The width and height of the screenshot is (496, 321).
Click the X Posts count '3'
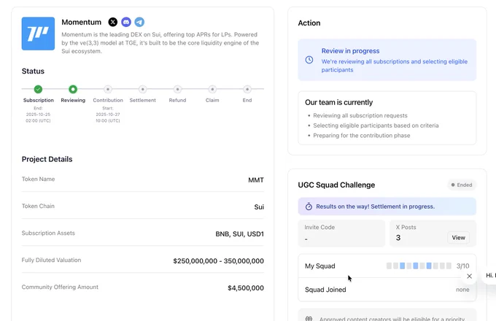(x=398, y=238)
